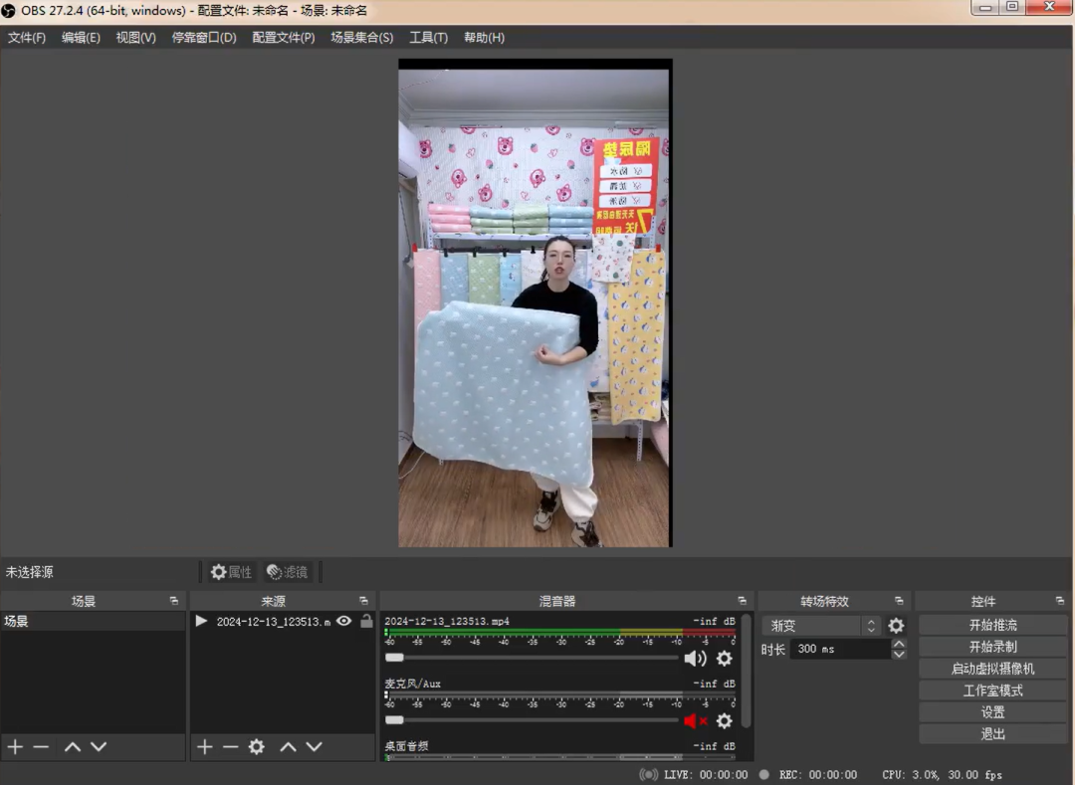Move scene up with arrow
This screenshot has height=785, width=1075.
pyautogui.click(x=73, y=746)
